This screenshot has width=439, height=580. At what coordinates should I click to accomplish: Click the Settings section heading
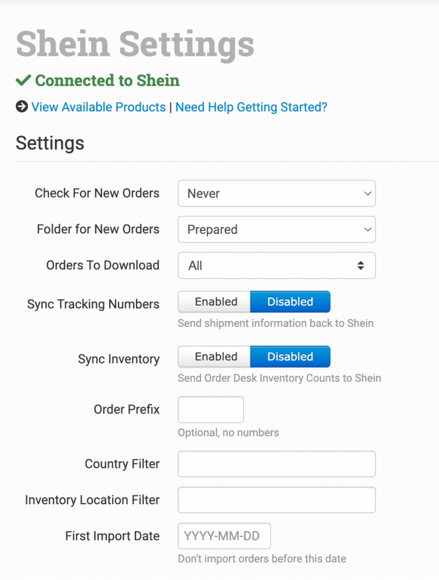coord(50,143)
